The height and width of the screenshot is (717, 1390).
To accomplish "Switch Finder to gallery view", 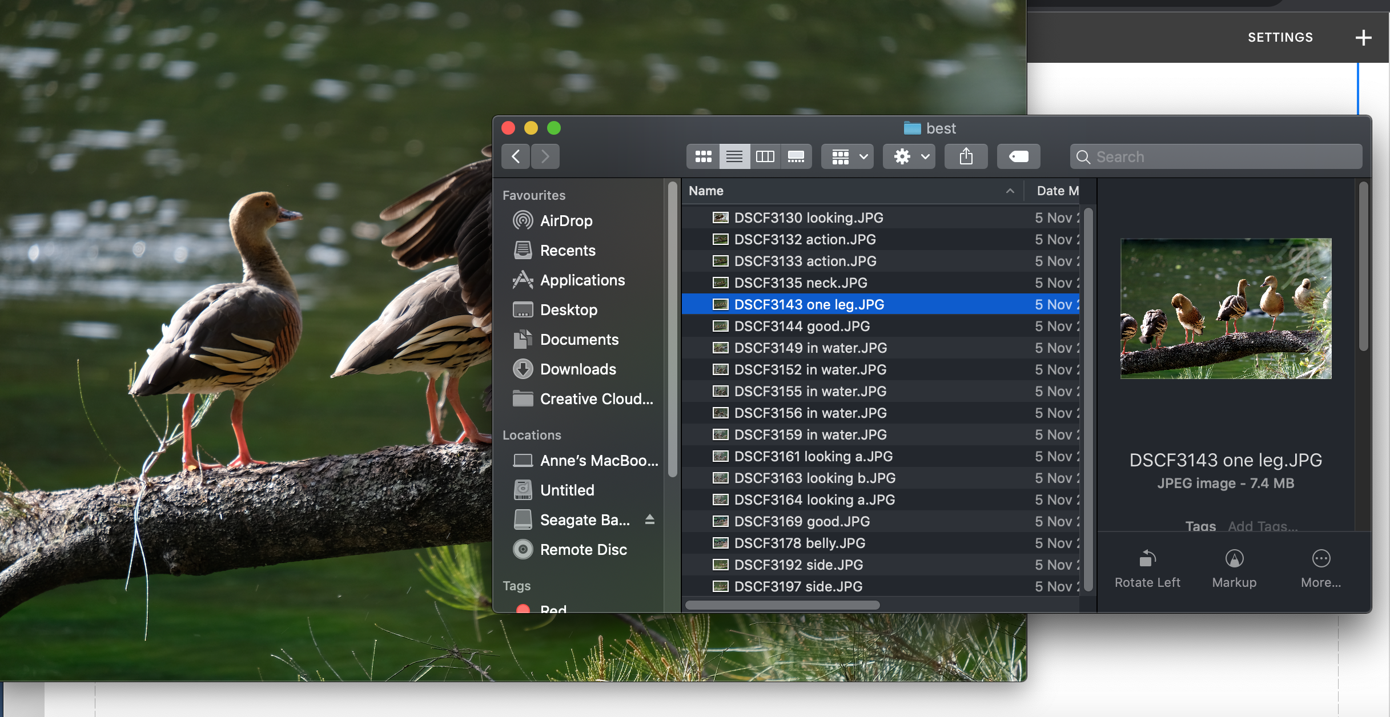I will click(796, 156).
